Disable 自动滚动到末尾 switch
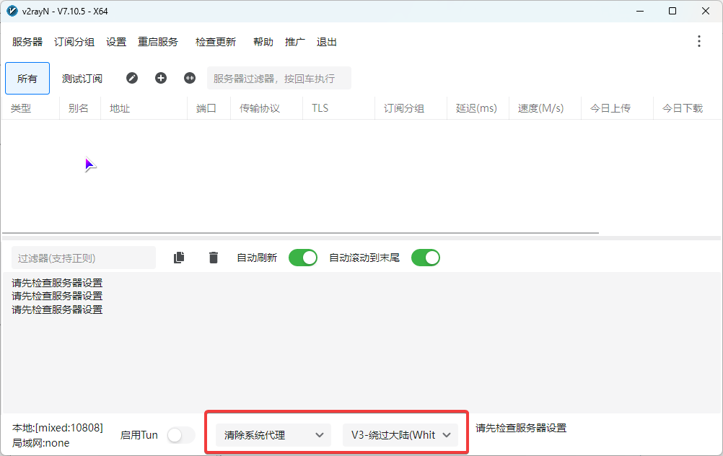Image resolution: width=723 pixels, height=456 pixels. point(426,258)
